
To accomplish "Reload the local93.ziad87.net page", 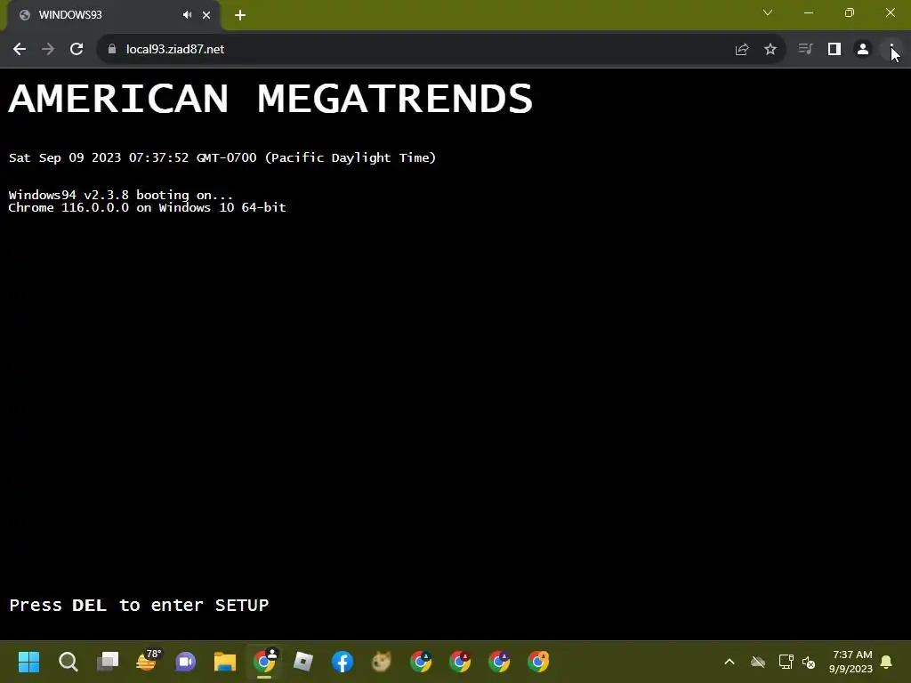I will tap(77, 50).
